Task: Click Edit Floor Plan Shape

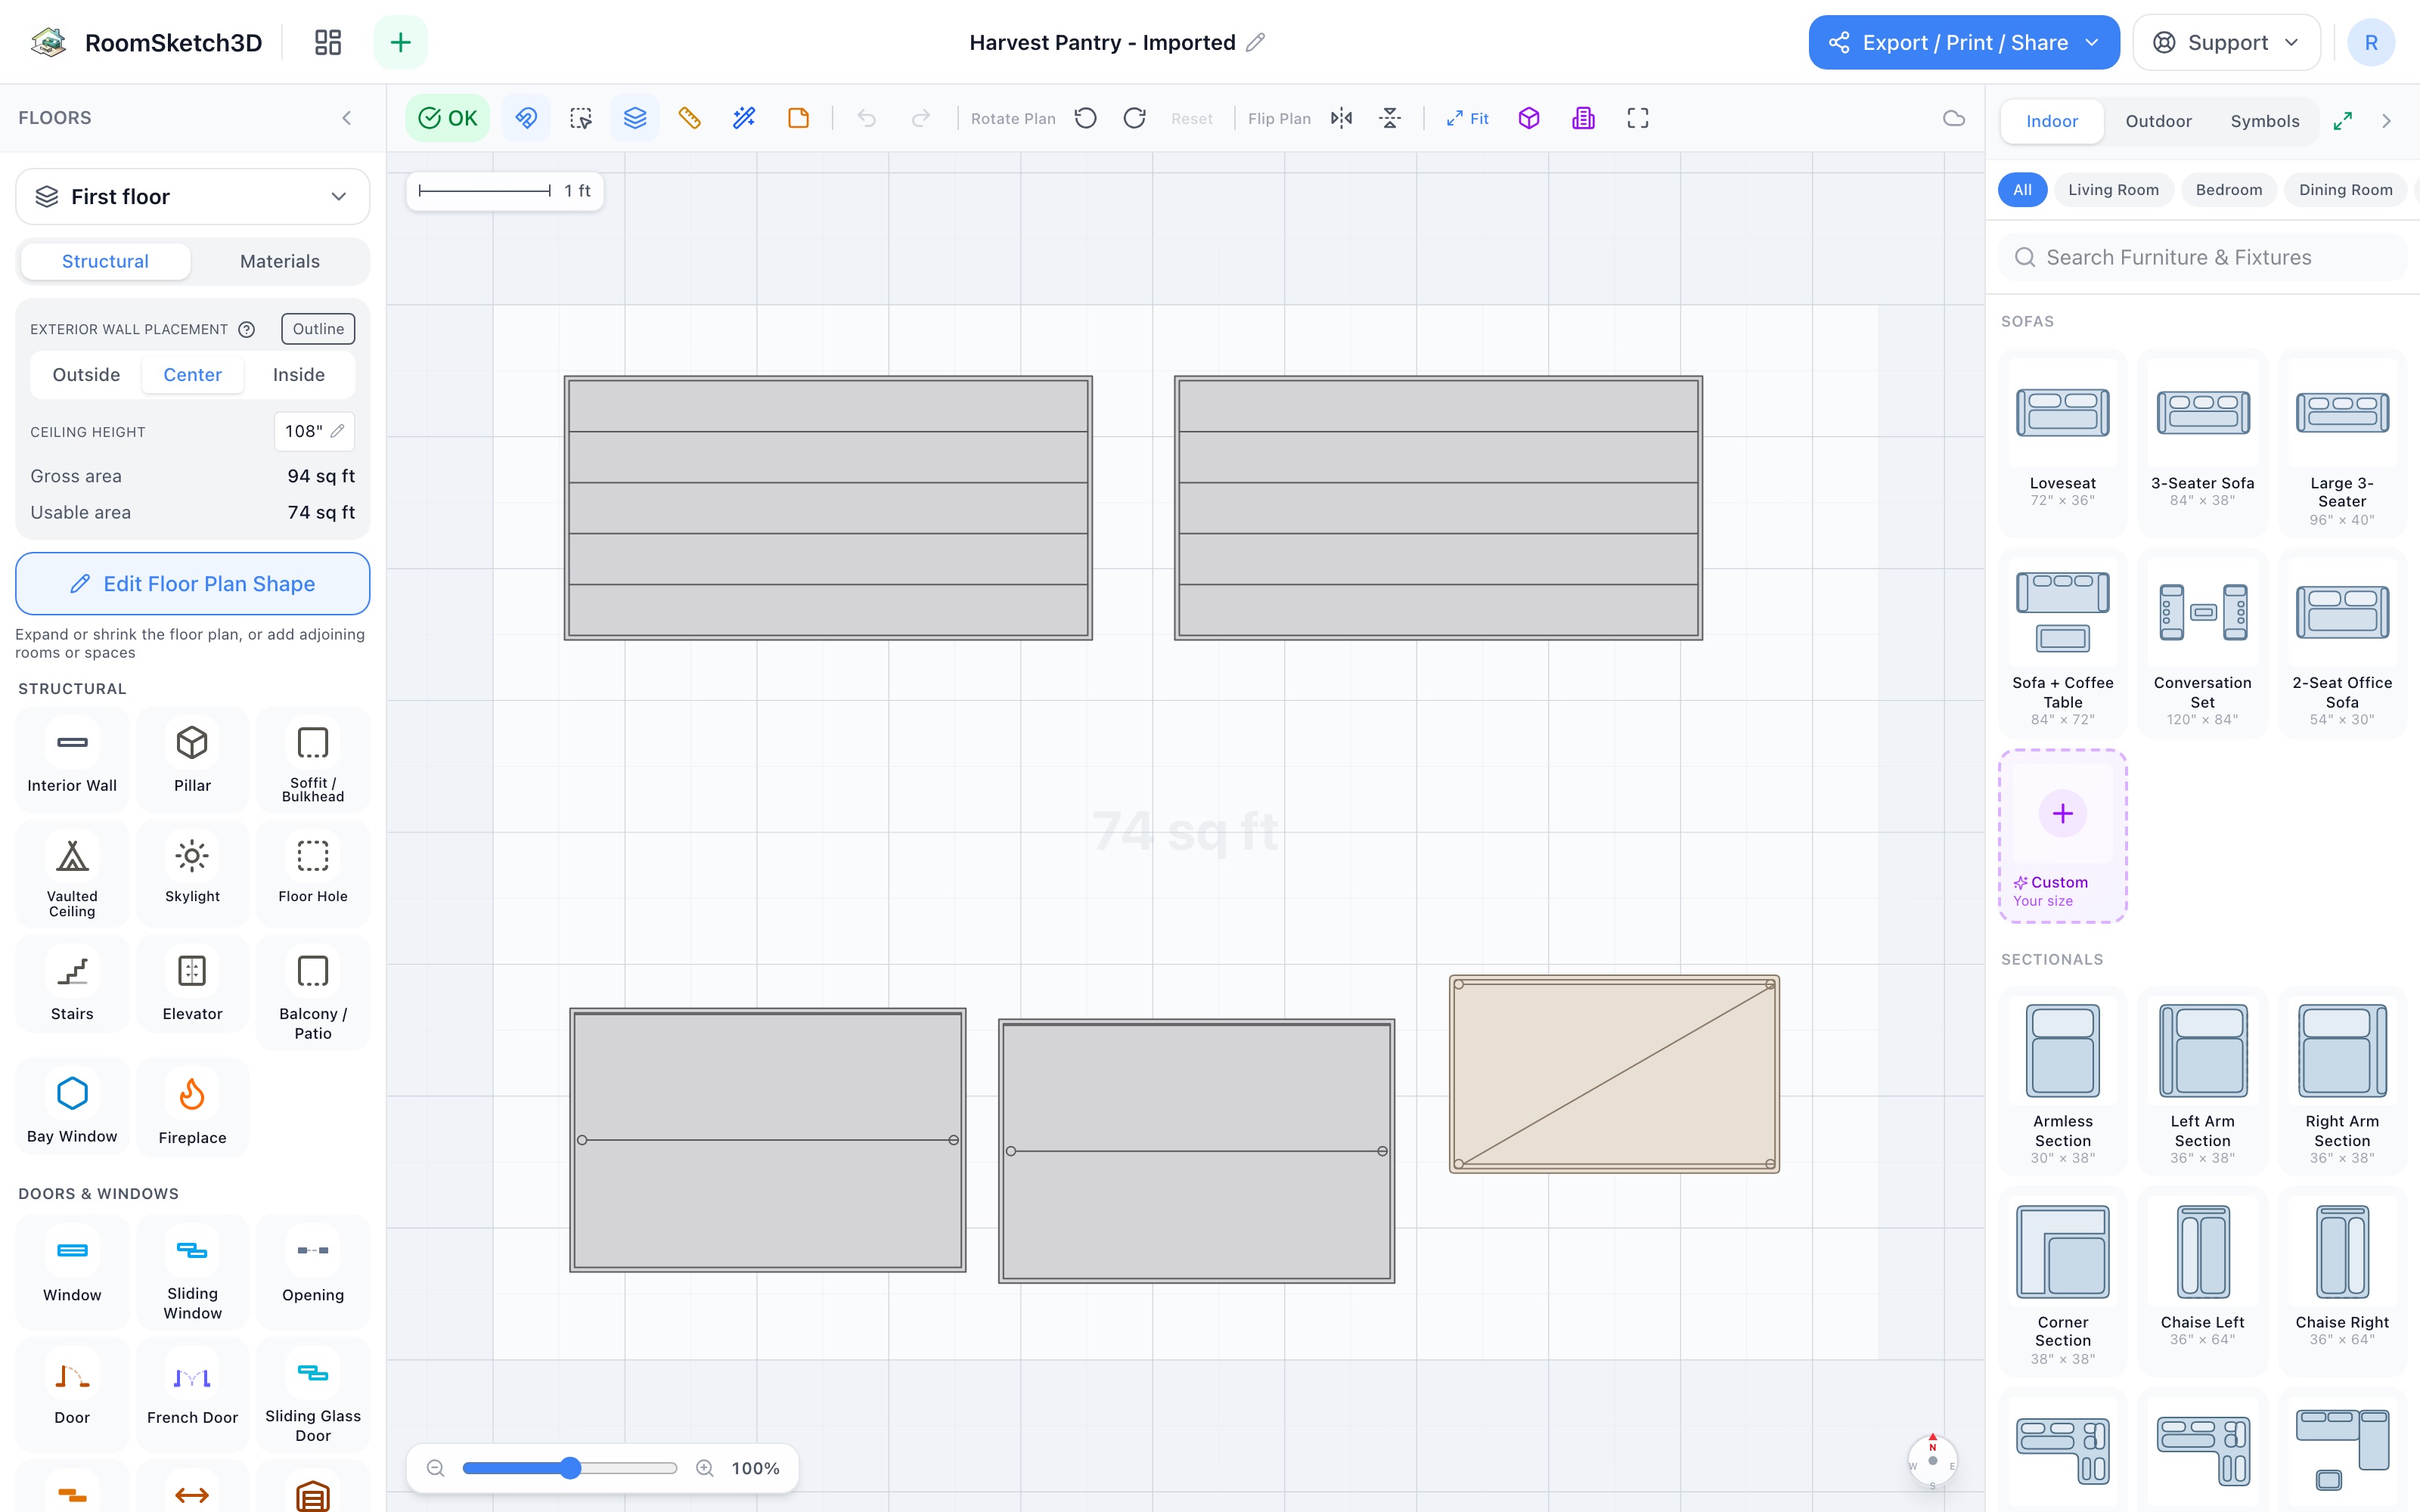Action: (193, 584)
